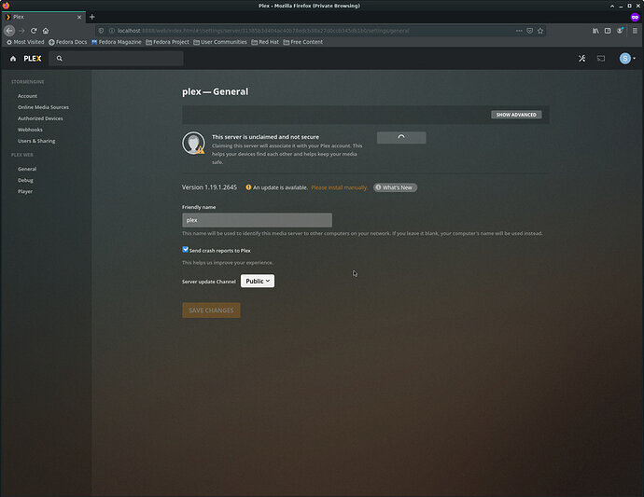Toggle the Firefox sidebar icon
This screenshot has width=644, height=497.
[x=608, y=31]
